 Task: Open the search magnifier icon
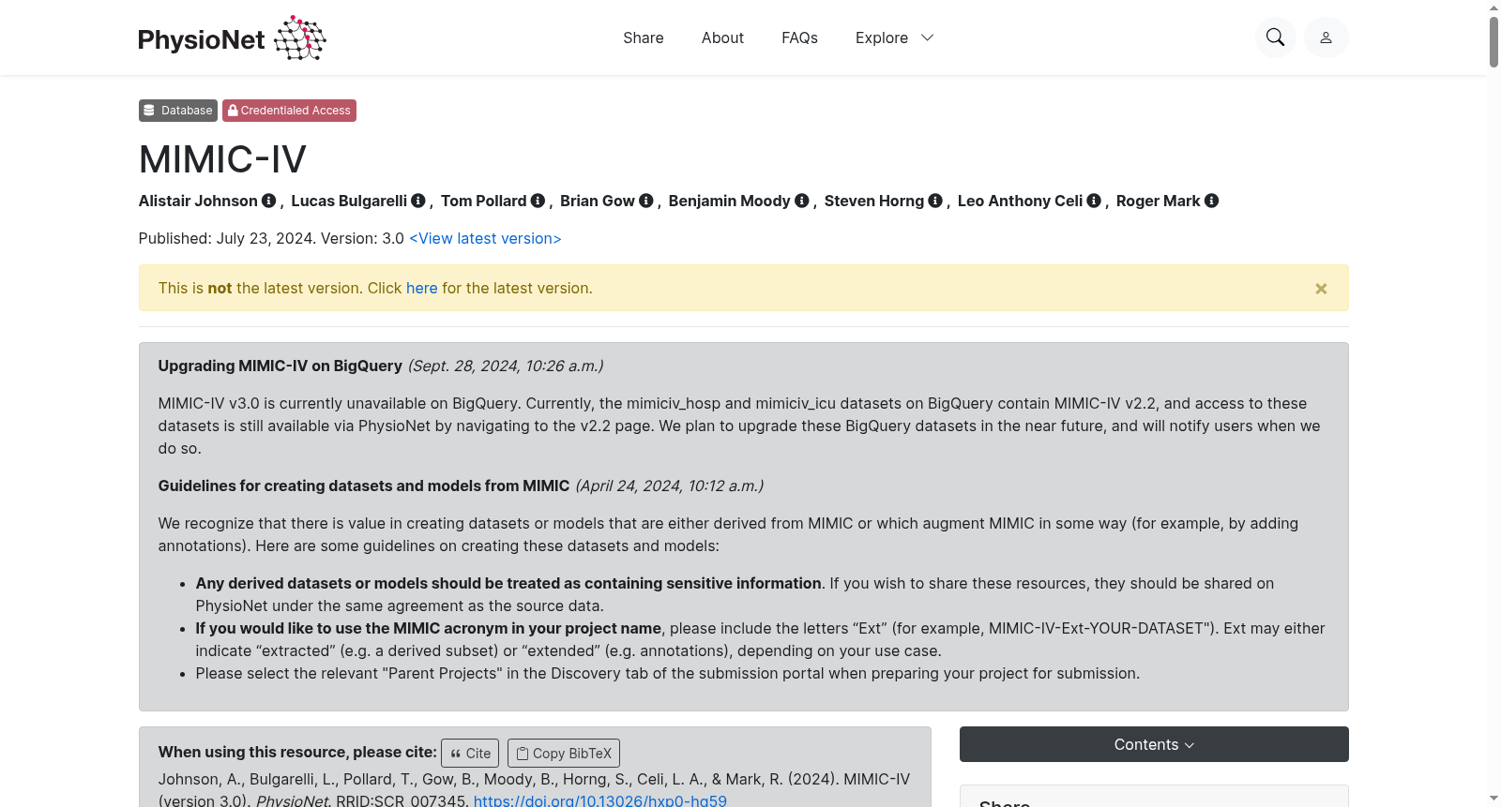[1275, 37]
